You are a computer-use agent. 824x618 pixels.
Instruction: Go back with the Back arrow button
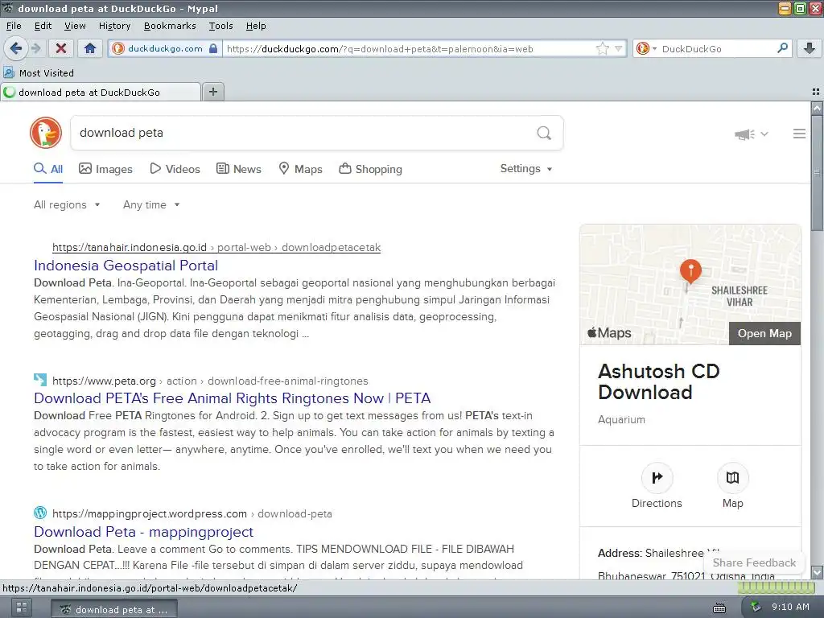coord(16,48)
